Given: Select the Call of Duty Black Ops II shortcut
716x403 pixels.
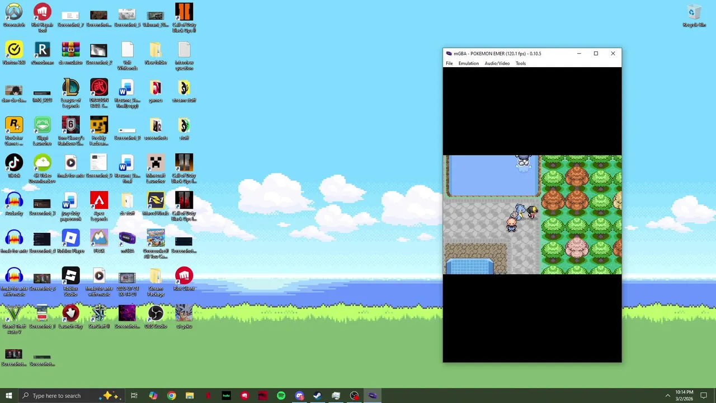Looking at the screenshot, I should coord(184,17).
